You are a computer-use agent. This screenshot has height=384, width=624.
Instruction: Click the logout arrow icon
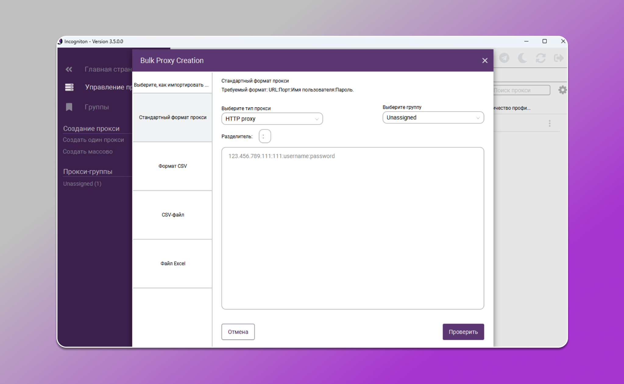point(558,58)
